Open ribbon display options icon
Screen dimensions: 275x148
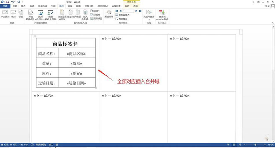click(258, 2)
